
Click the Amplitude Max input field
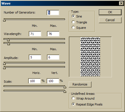point(53,57)
